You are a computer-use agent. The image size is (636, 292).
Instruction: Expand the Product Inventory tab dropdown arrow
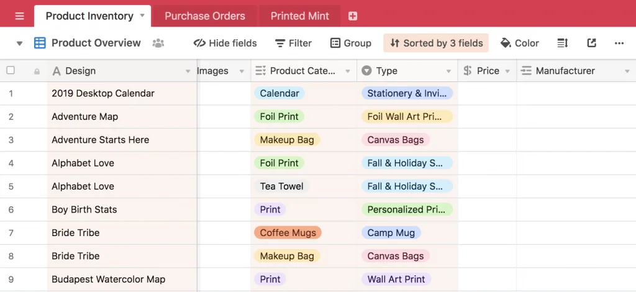pos(142,16)
